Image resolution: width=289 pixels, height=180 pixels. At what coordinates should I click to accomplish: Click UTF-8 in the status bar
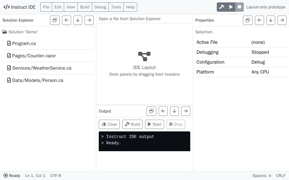pos(55,175)
